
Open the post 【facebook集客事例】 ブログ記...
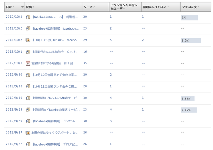point(55,144)
